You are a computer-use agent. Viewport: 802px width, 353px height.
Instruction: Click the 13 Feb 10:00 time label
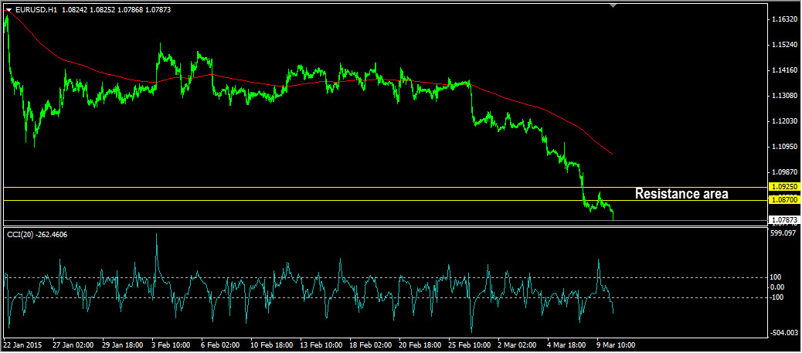coord(321,345)
